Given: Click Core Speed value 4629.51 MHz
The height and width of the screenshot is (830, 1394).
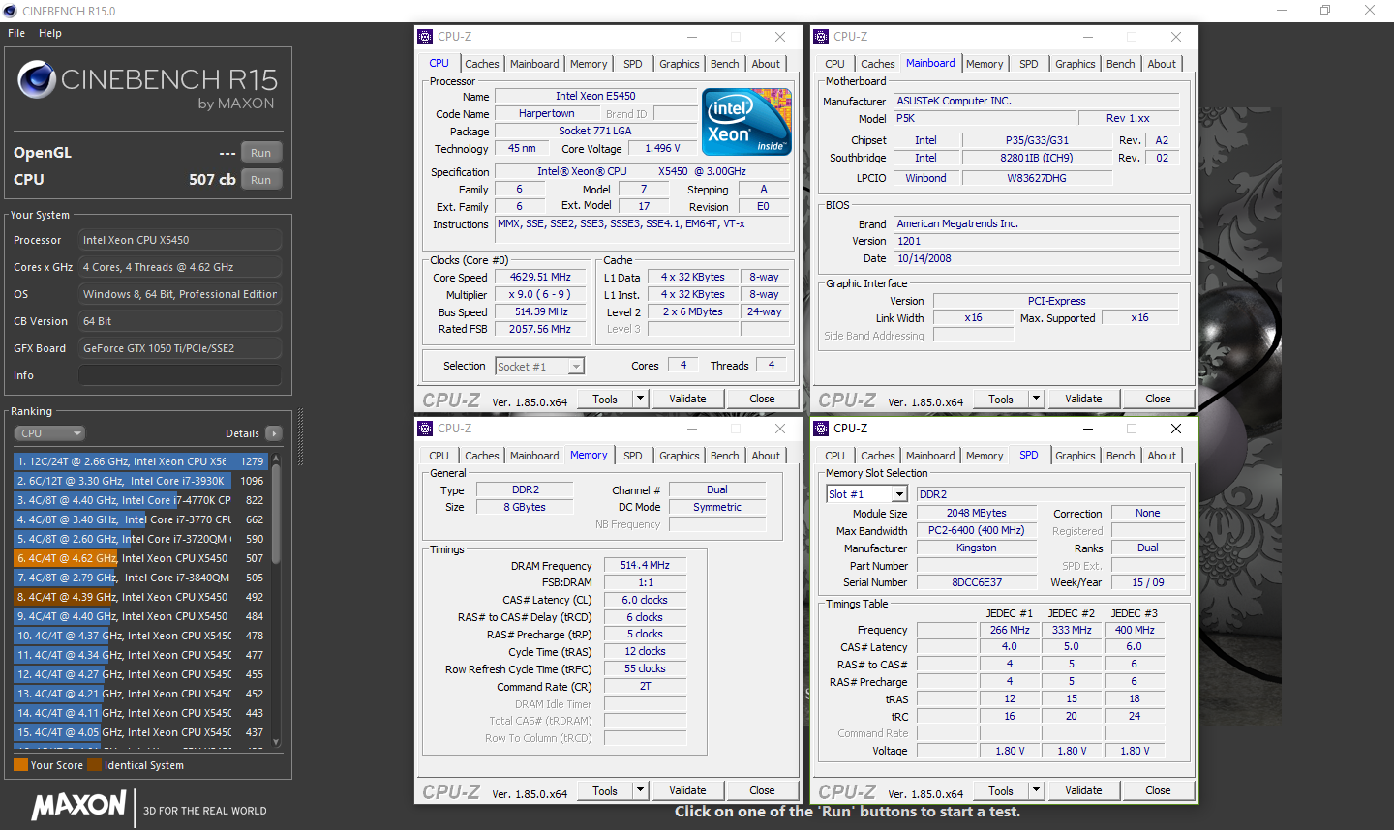Looking at the screenshot, I should point(540,277).
